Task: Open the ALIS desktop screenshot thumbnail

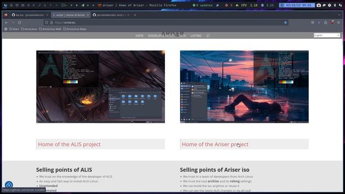Action: coord(101,87)
